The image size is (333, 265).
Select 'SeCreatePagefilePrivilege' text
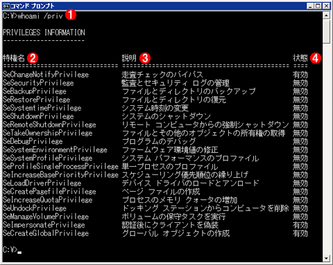[x=49, y=191]
